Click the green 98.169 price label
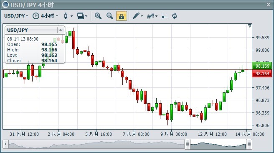 pyautogui.click(x=262, y=66)
